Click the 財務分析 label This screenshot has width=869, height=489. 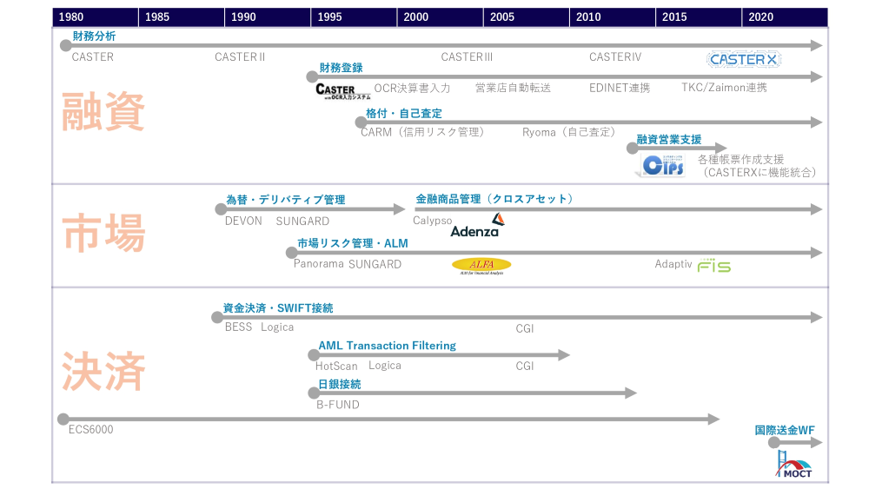click(x=94, y=36)
